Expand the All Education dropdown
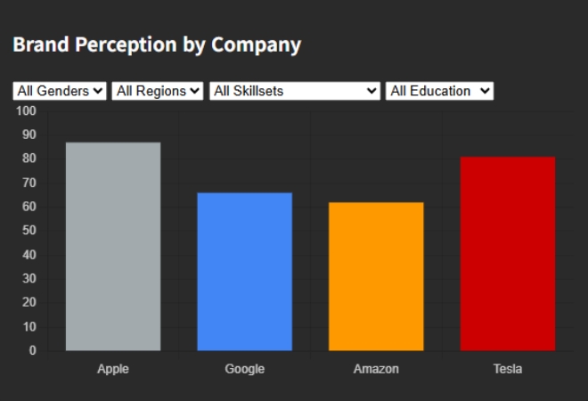This screenshot has height=401, width=588. [x=439, y=91]
